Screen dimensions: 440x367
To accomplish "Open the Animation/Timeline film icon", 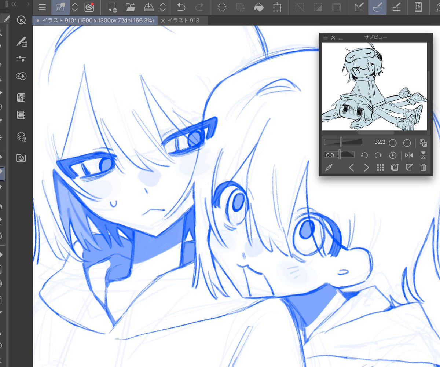I will click(22, 115).
